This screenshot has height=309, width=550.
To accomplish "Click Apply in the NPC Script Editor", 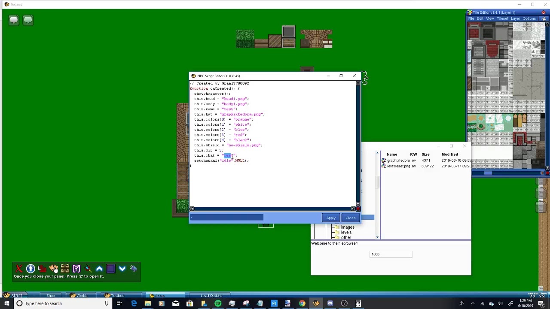I will 331,218.
